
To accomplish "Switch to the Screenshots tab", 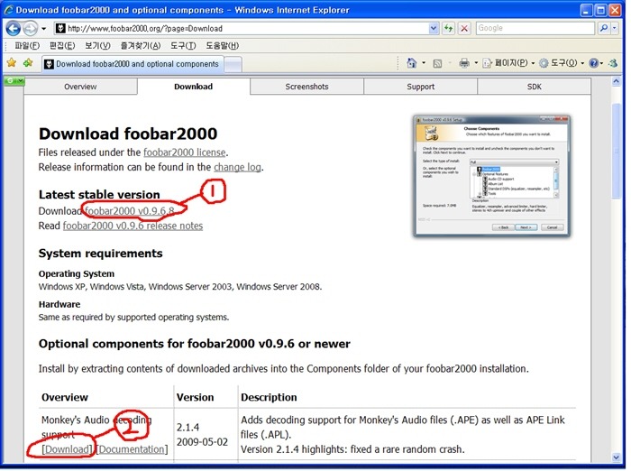I will click(x=306, y=87).
